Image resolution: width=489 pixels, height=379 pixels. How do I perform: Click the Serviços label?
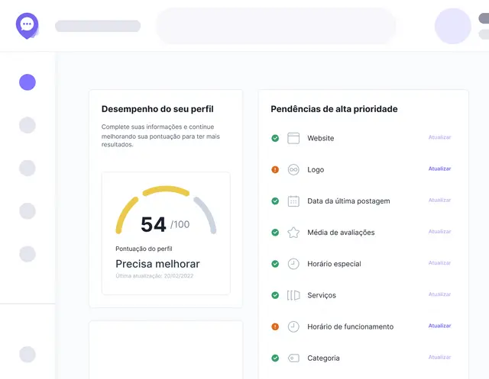coord(322,295)
